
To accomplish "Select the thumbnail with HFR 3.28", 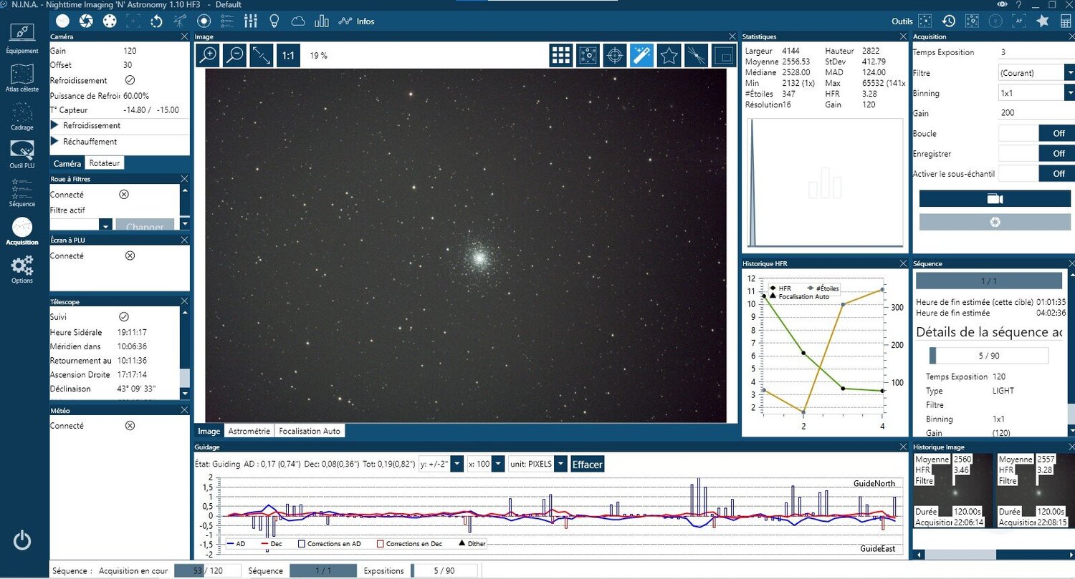I will [1036, 490].
